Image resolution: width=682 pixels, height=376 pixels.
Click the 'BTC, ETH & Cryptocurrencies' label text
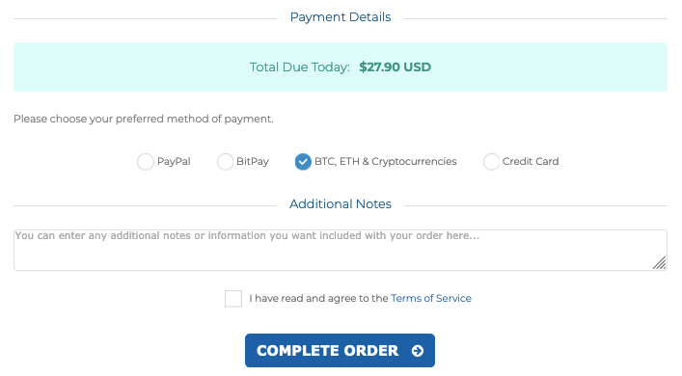tap(385, 161)
